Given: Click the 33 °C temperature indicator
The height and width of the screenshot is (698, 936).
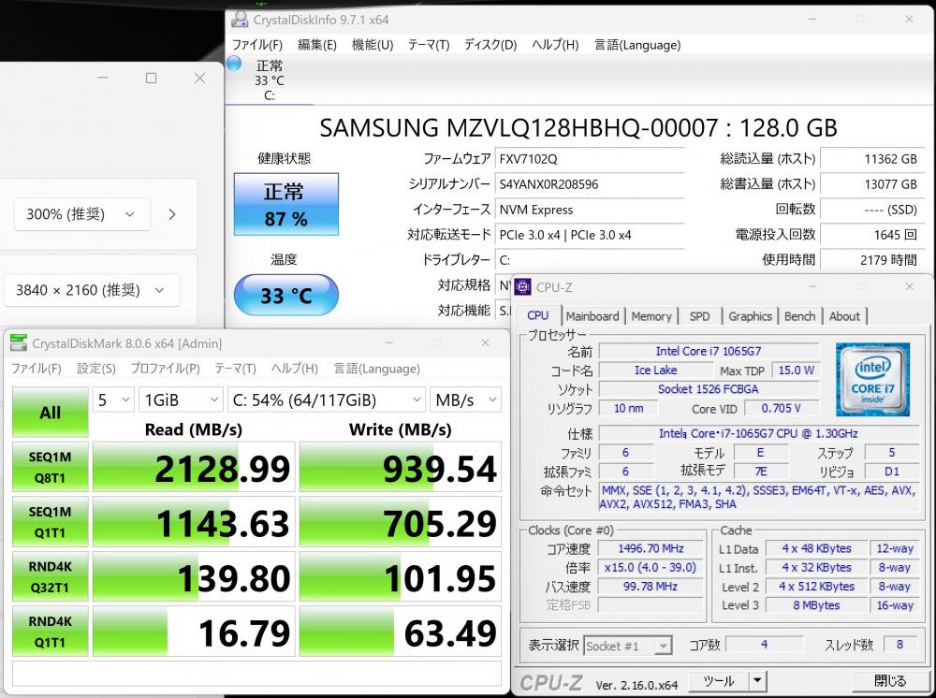Looking at the screenshot, I should pos(285,296).
